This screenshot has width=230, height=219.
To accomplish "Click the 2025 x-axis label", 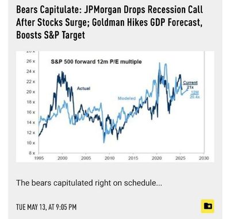I will 181,158.
